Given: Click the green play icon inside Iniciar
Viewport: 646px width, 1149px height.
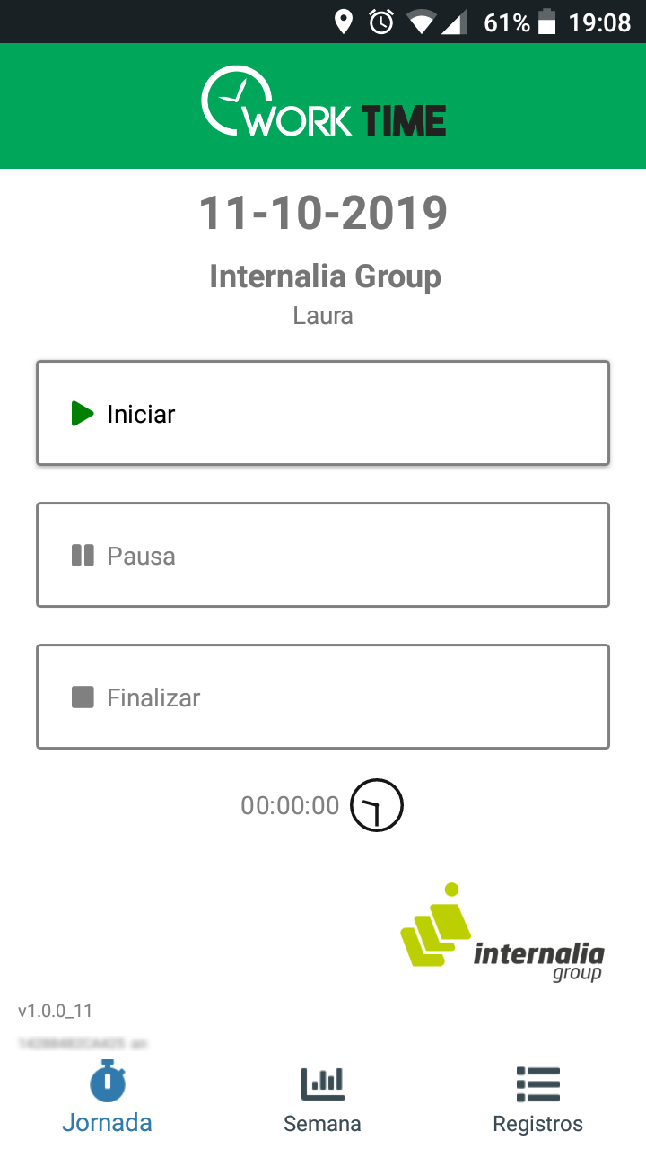Looking at the screenshot, I should click(83, 414).
